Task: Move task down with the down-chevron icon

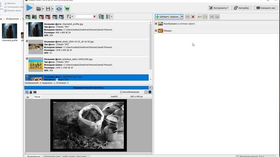Action: click(217, 17)
